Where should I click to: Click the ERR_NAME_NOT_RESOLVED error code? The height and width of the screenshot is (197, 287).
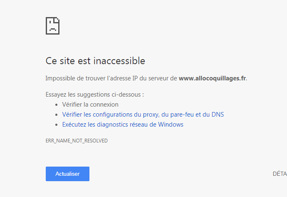pos(77,141)
